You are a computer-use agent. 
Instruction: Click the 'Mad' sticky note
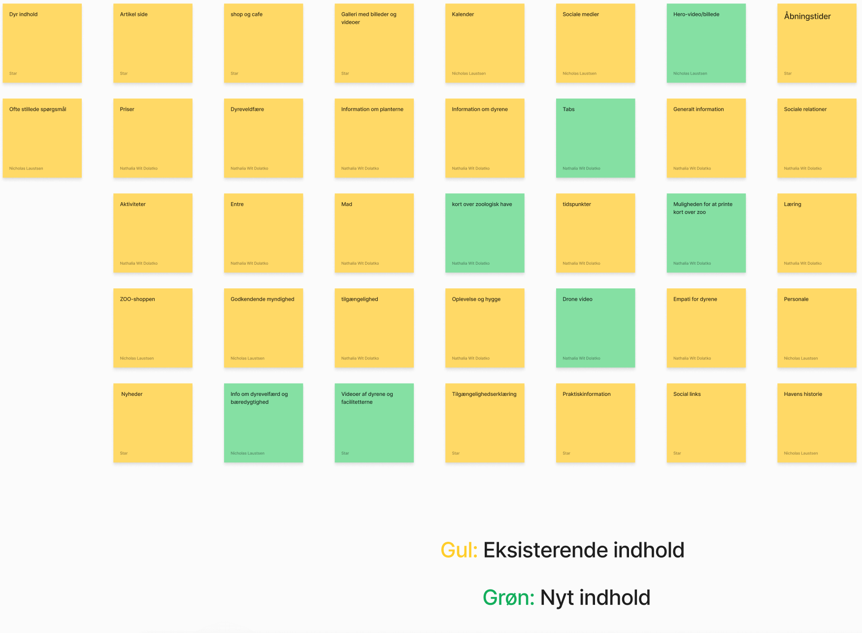[374, 233]
